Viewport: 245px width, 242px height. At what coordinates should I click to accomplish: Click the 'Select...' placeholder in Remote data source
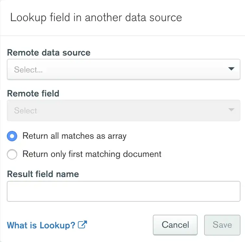click(28, 70)
